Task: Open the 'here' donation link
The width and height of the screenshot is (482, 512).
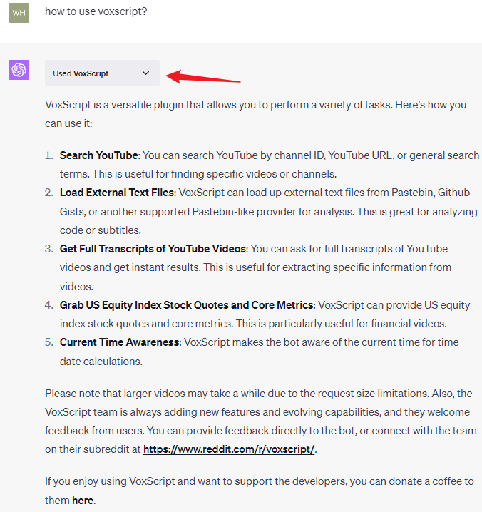Action: 83,501
